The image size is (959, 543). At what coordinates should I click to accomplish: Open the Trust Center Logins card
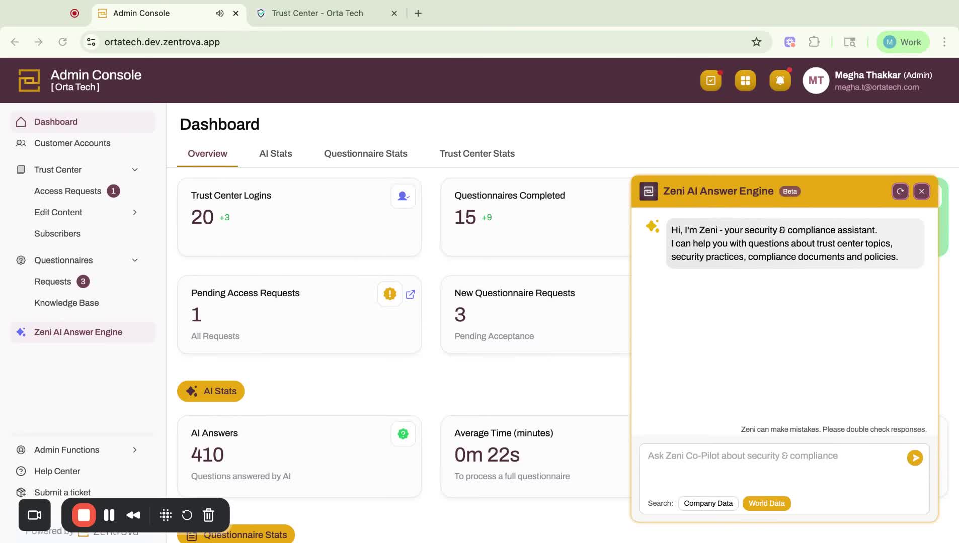pyautogui.click(x=299, y=217)
